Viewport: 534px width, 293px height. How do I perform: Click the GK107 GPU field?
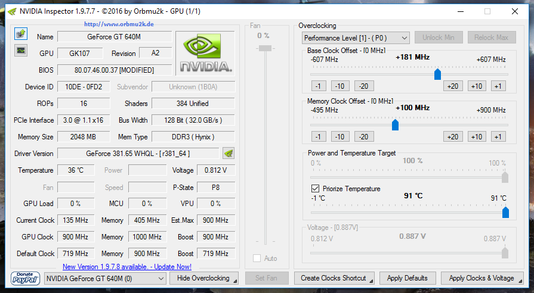(80, 54)
